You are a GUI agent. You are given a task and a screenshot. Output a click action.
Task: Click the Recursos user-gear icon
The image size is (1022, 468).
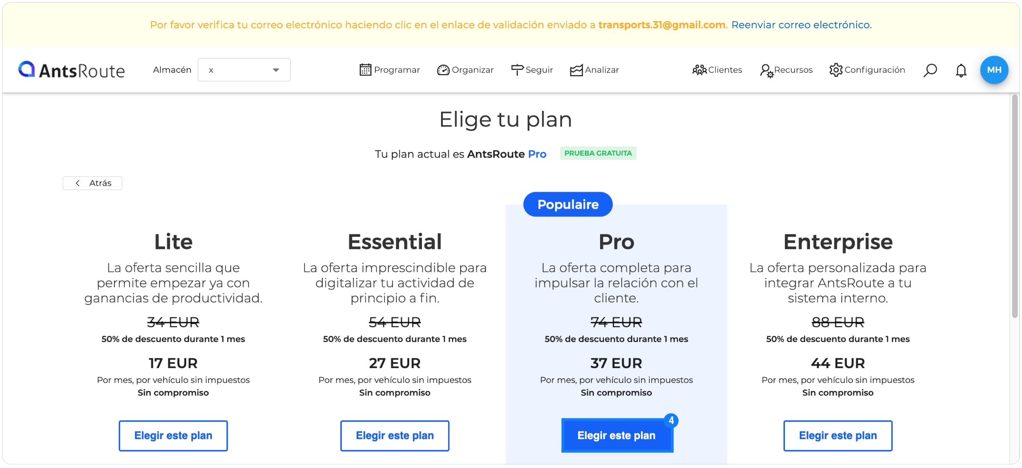click(x=767, y=70)
